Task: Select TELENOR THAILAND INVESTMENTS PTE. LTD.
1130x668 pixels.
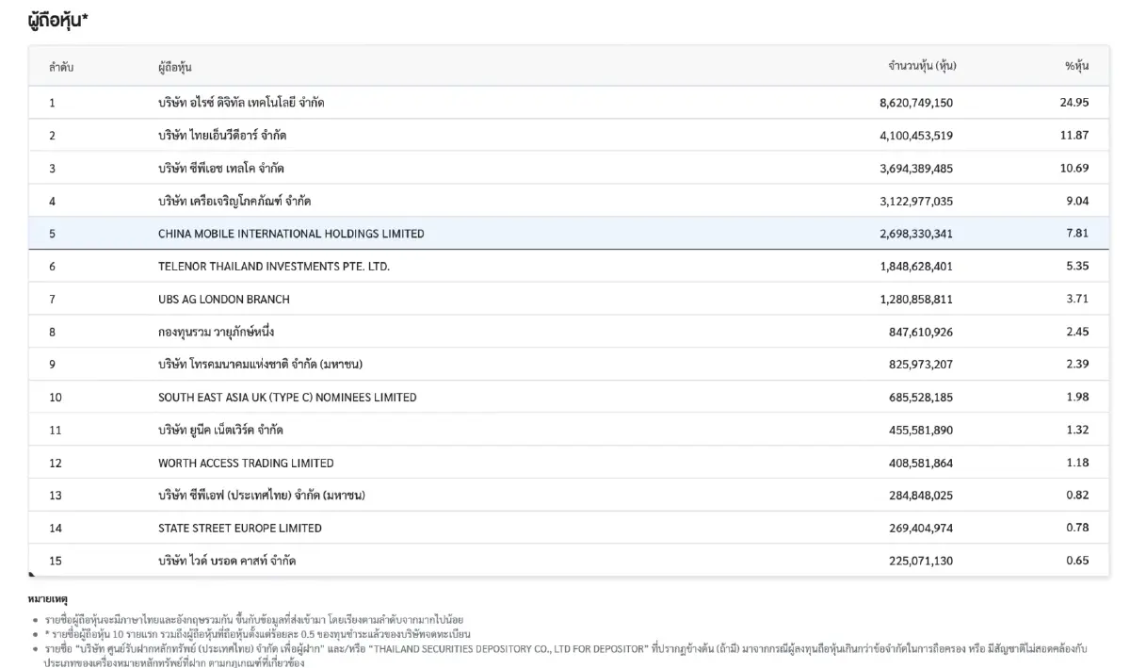Action: (x=274, y=267)
